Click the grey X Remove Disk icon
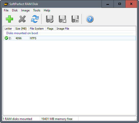The image size is (139, 123). [x=22, y=19]
